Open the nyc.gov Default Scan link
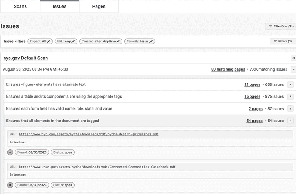This screenshot has width=296, height=194. tap(26, 58)
